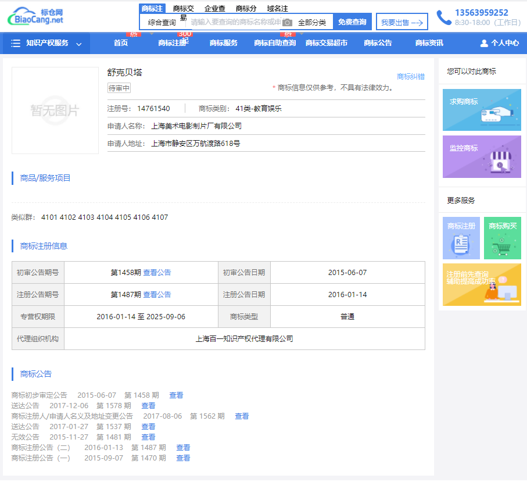The width and height of the screenshot is (527, 489).
Task: Click the phone handset icon
Action: point(444,17)
